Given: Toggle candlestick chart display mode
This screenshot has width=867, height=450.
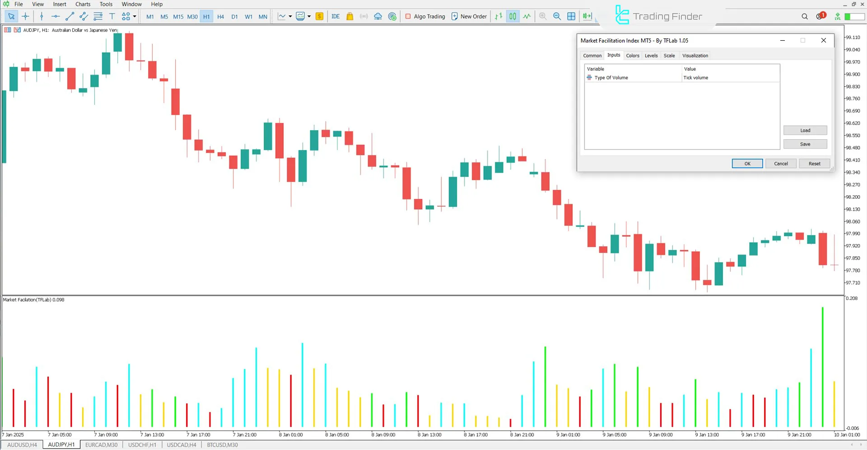Looking at the screenshot, I should [x=513, y=16].
